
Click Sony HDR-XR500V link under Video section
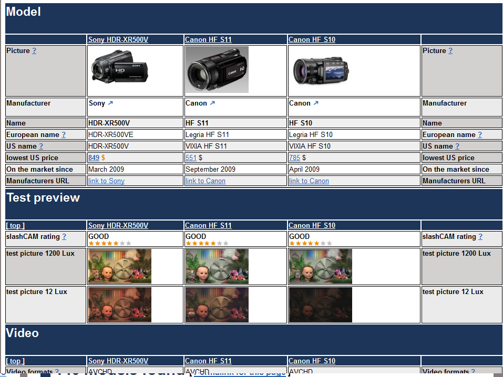click(118, 361)
